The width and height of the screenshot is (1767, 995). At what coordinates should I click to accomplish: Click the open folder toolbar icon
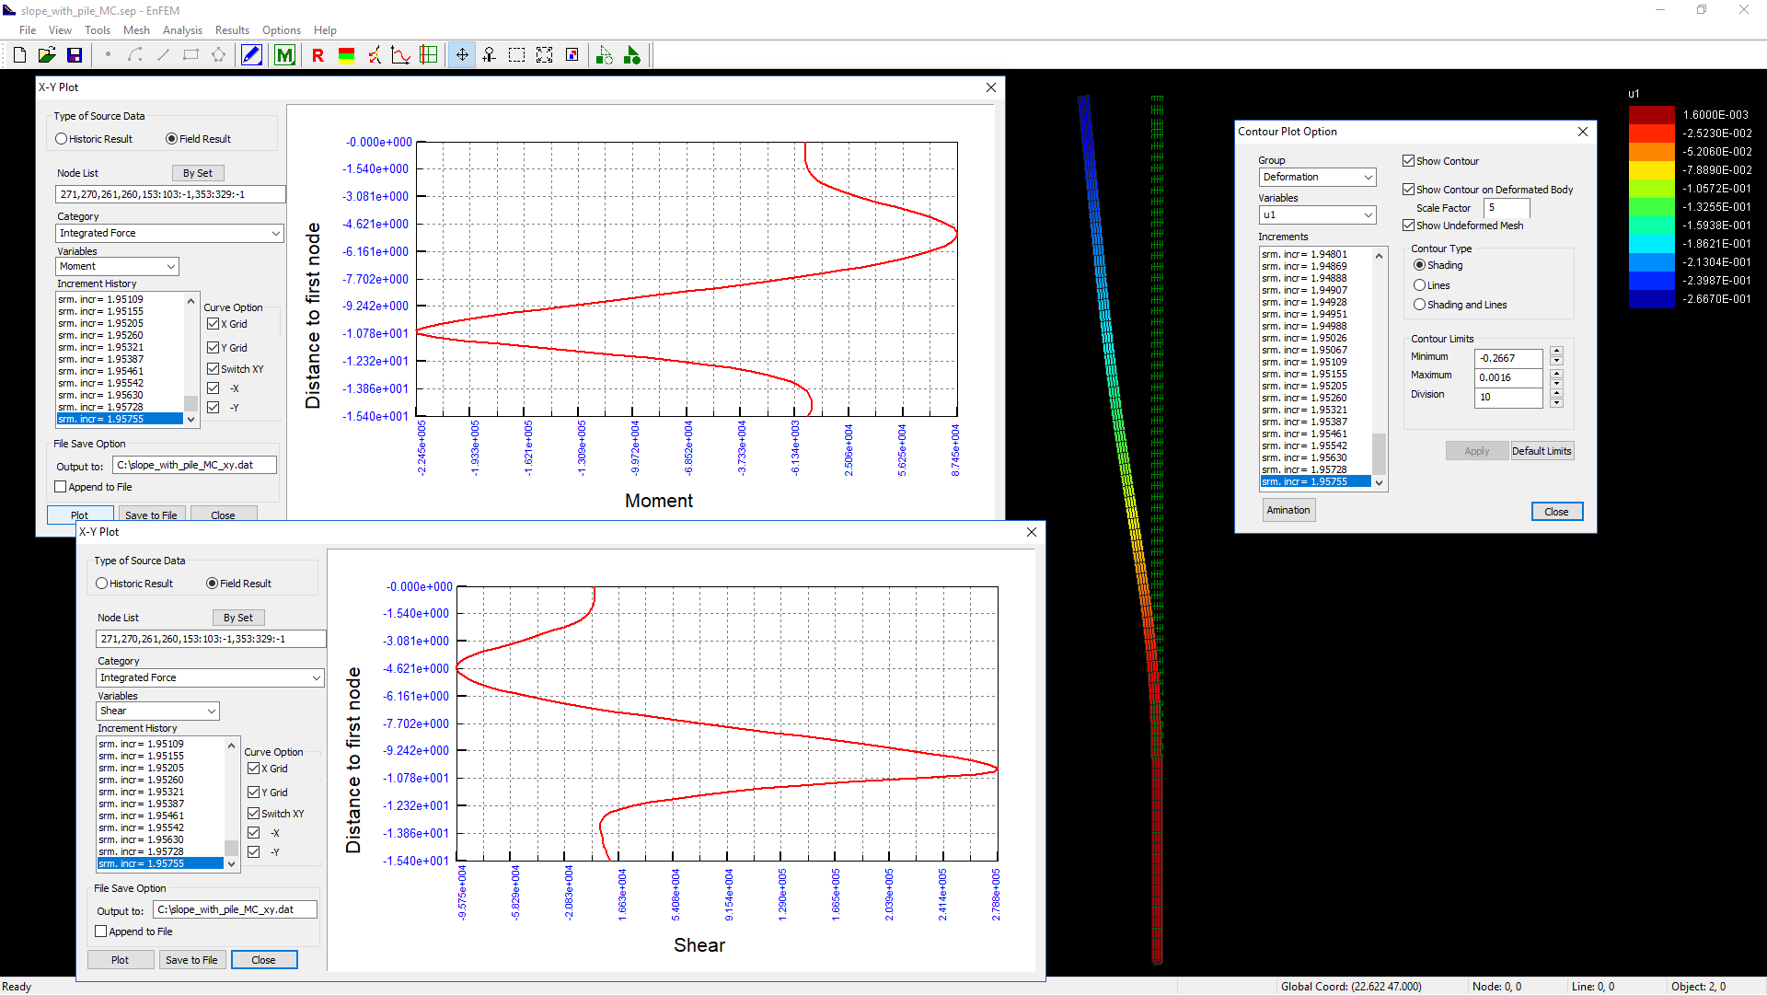pos(47,55)
